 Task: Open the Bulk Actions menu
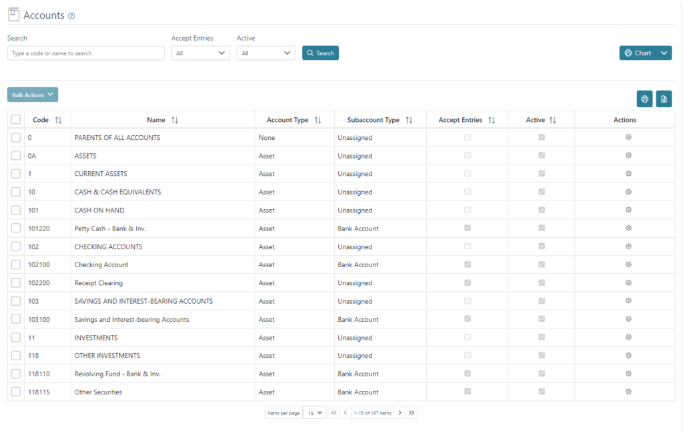point(32,94)
